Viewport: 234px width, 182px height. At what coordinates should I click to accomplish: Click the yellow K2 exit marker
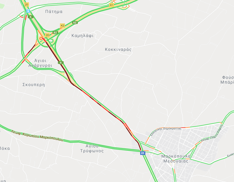pos(62,26)
